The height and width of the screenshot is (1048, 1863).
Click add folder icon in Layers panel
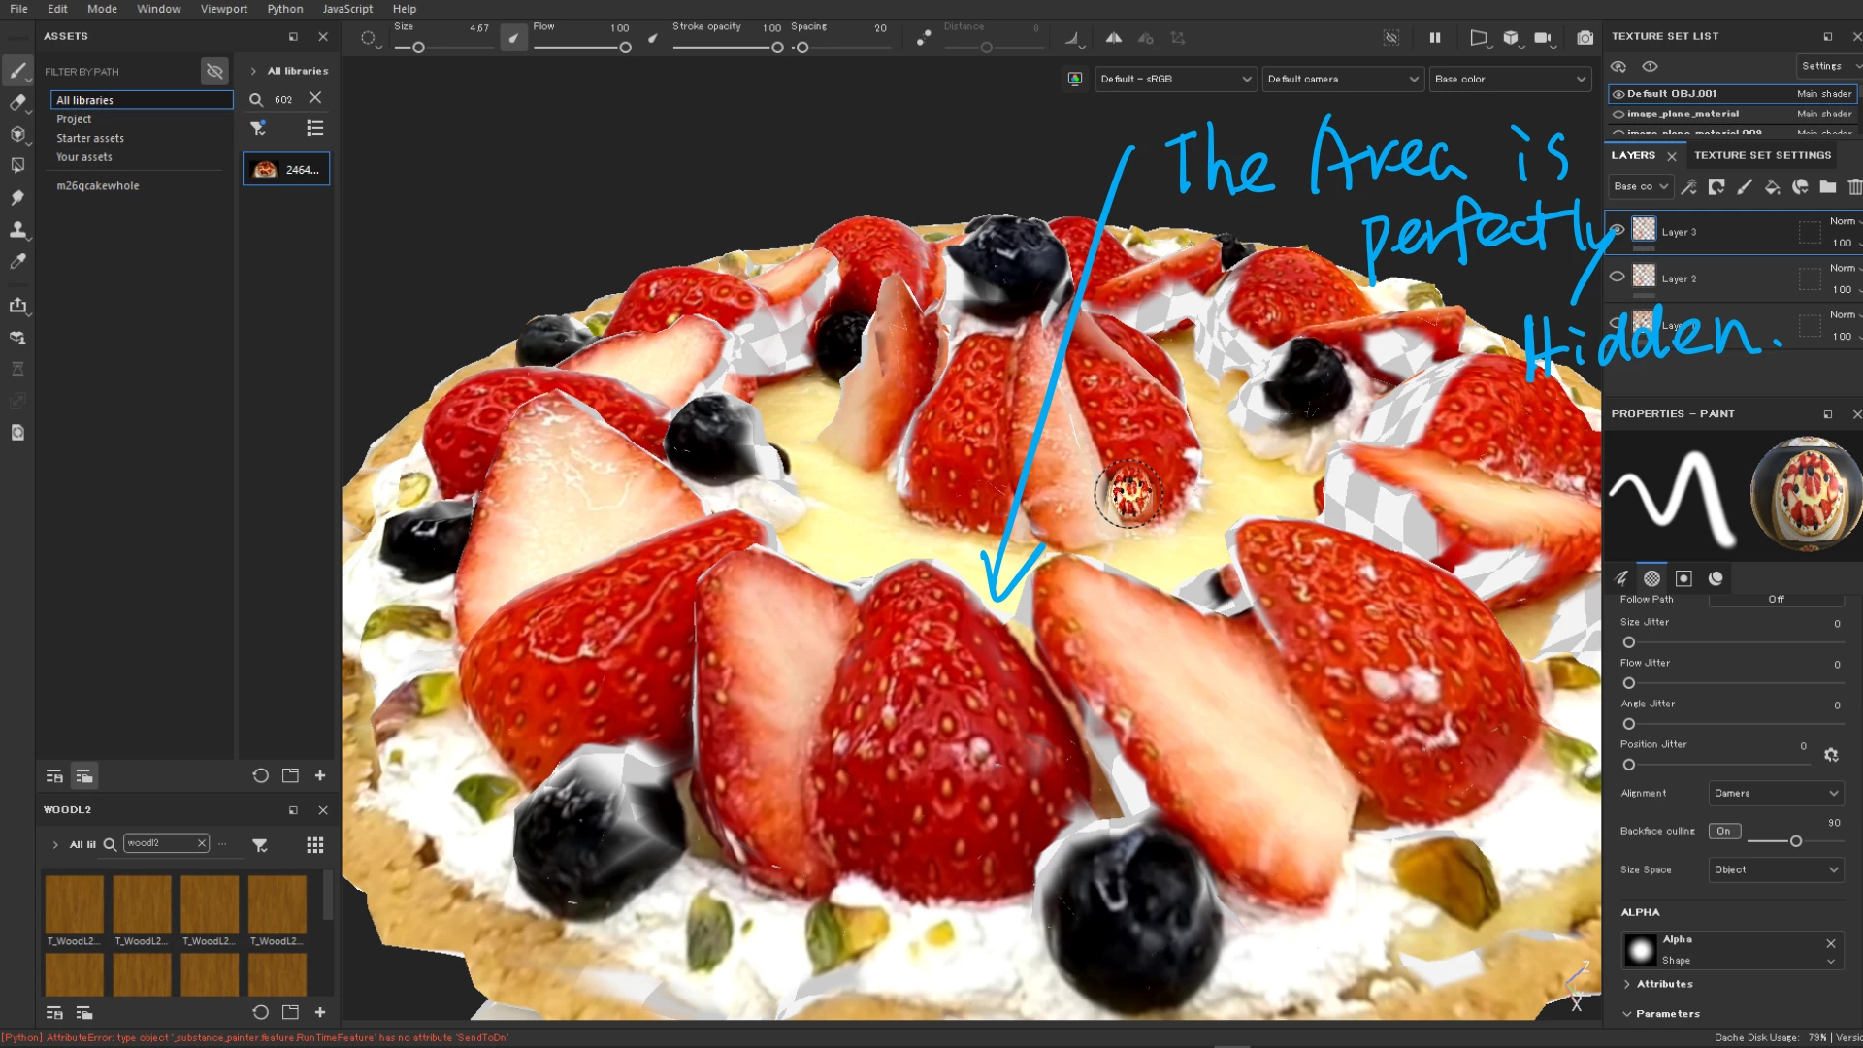pyautogui.click(x=1827, y=186)
